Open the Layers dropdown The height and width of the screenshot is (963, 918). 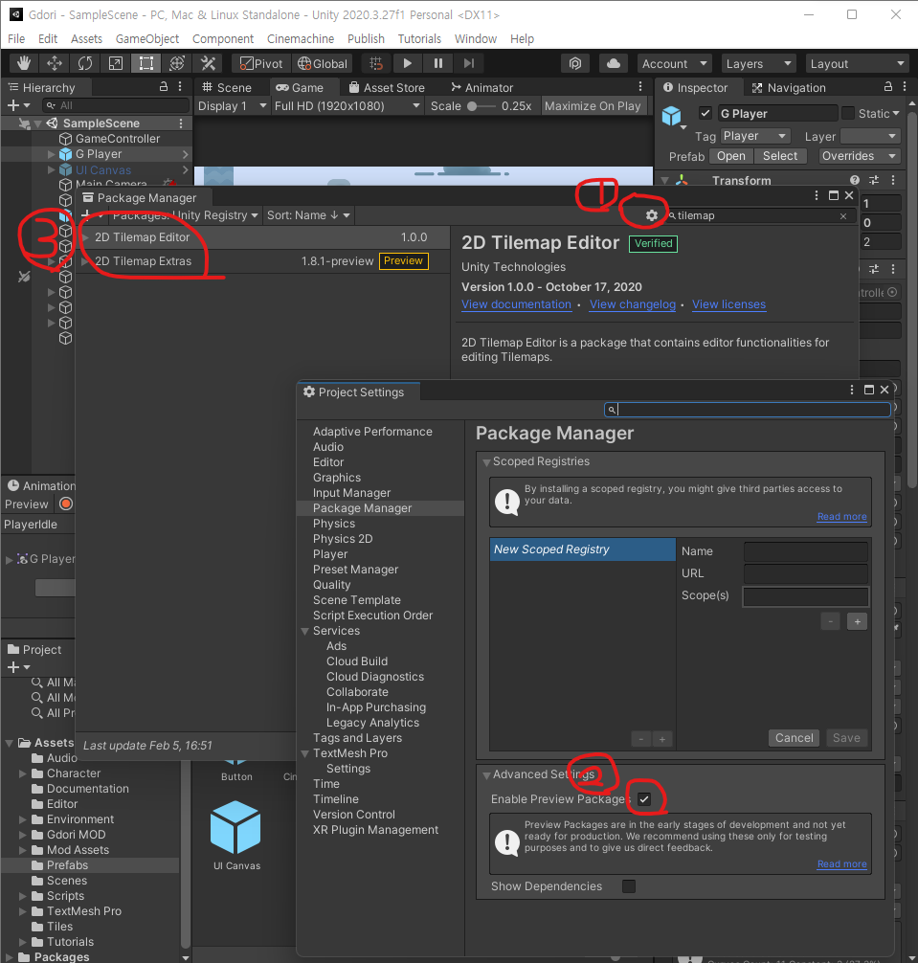click(x=758, y=63)
